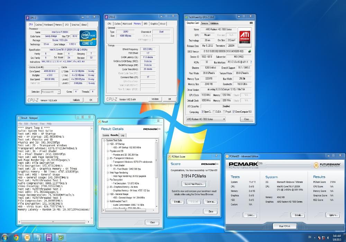Switch to the Sensors tab in GPU-Z
Screen dimensions: 346x242
pyautogui.click(x=204, y=23)
